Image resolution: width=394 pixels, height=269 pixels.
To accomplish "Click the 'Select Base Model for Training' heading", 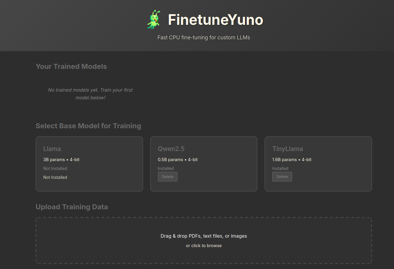I will point(88,126).
